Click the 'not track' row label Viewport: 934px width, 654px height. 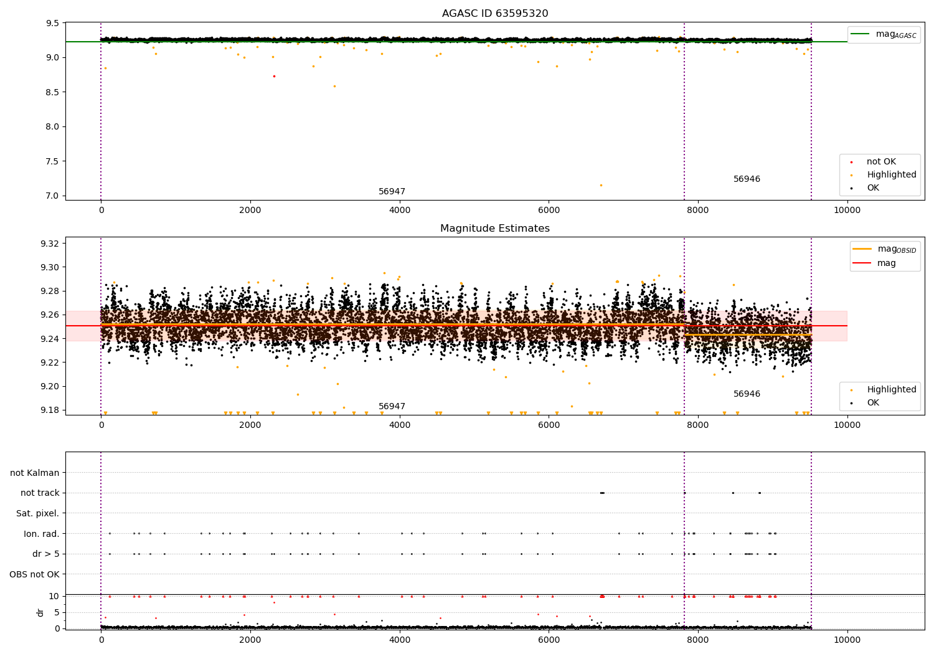pyautogui.click(x=40, y=493)
